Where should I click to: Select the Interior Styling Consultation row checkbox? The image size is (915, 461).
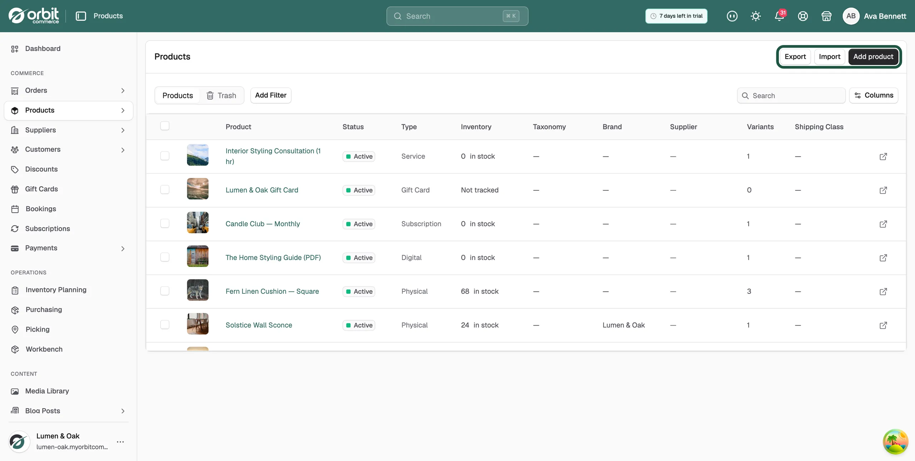click(165, 156)
